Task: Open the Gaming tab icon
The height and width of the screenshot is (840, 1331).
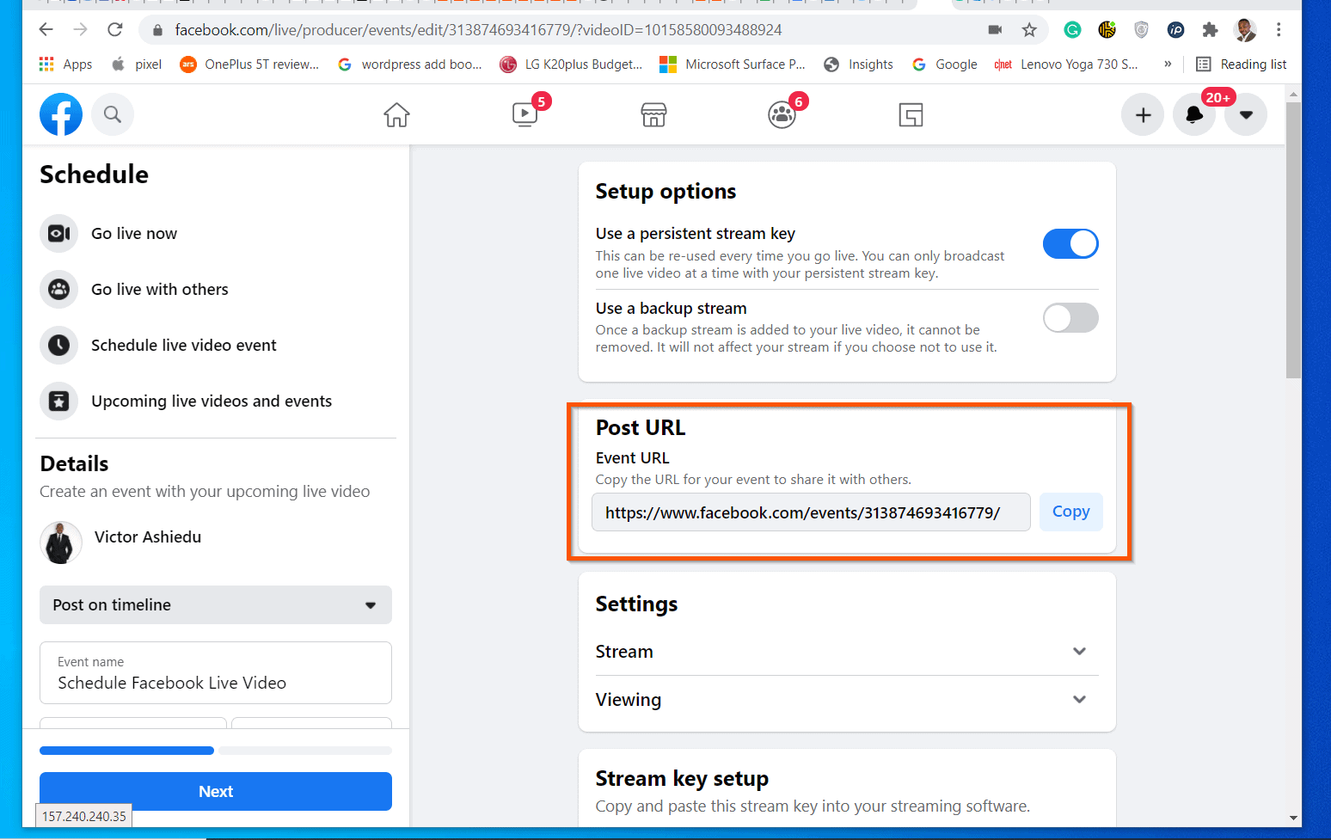Action: 911,114
